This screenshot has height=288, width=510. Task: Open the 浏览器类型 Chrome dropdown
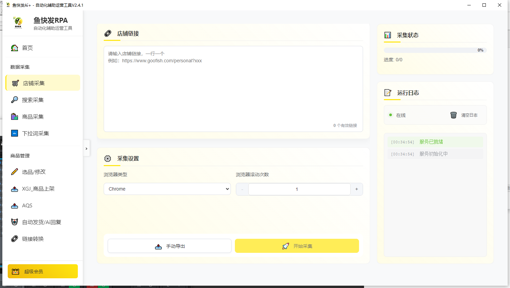[x=167, y=189]
